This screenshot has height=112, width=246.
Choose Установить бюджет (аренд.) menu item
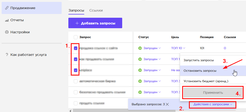click(x=213, y=81)
